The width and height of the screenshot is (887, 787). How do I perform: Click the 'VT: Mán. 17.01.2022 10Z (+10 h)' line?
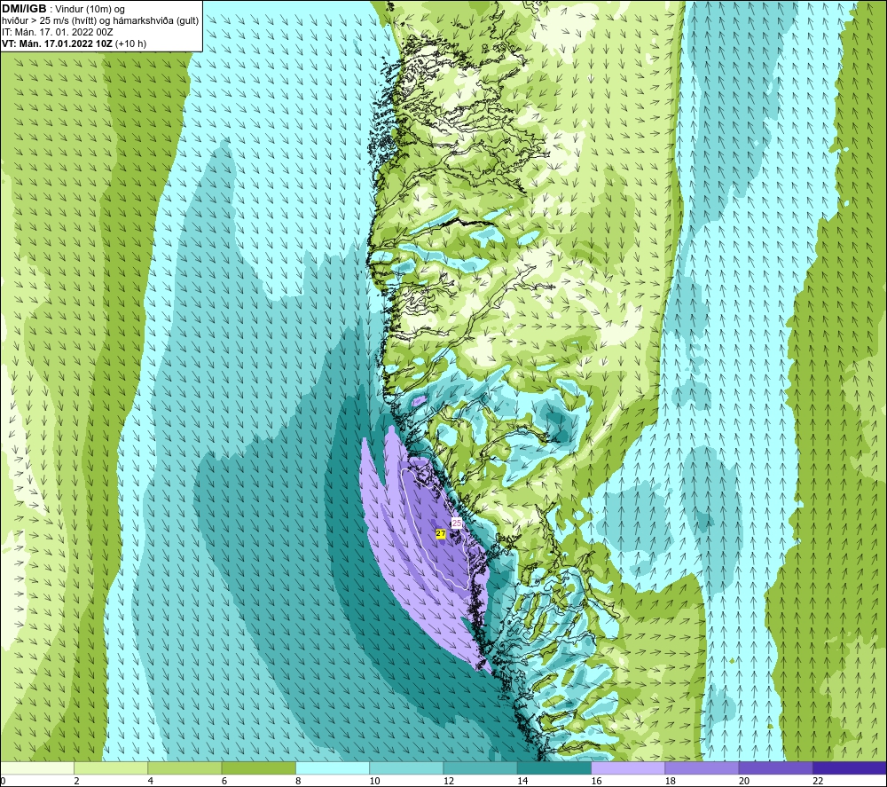75,43
